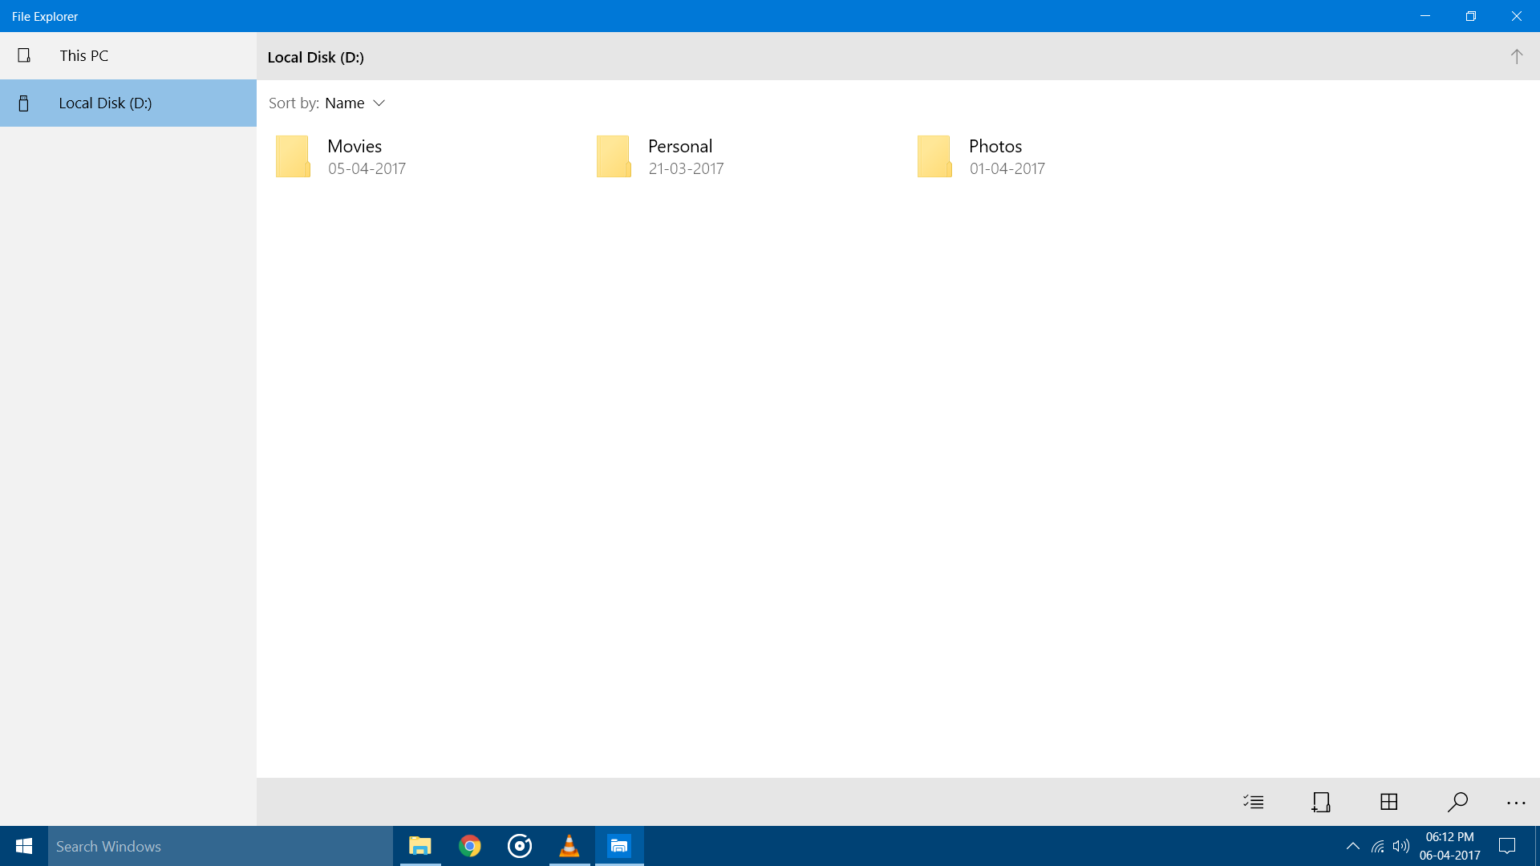Click the Photos folder name
Viewport: 1540px width, 866px height.
click(x=995, y=146)
